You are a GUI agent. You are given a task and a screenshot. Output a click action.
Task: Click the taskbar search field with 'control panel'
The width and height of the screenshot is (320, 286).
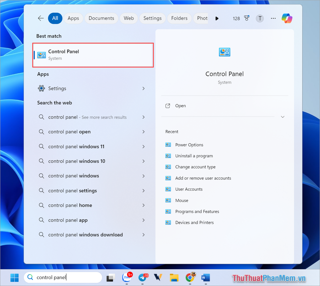pos(63,277)
